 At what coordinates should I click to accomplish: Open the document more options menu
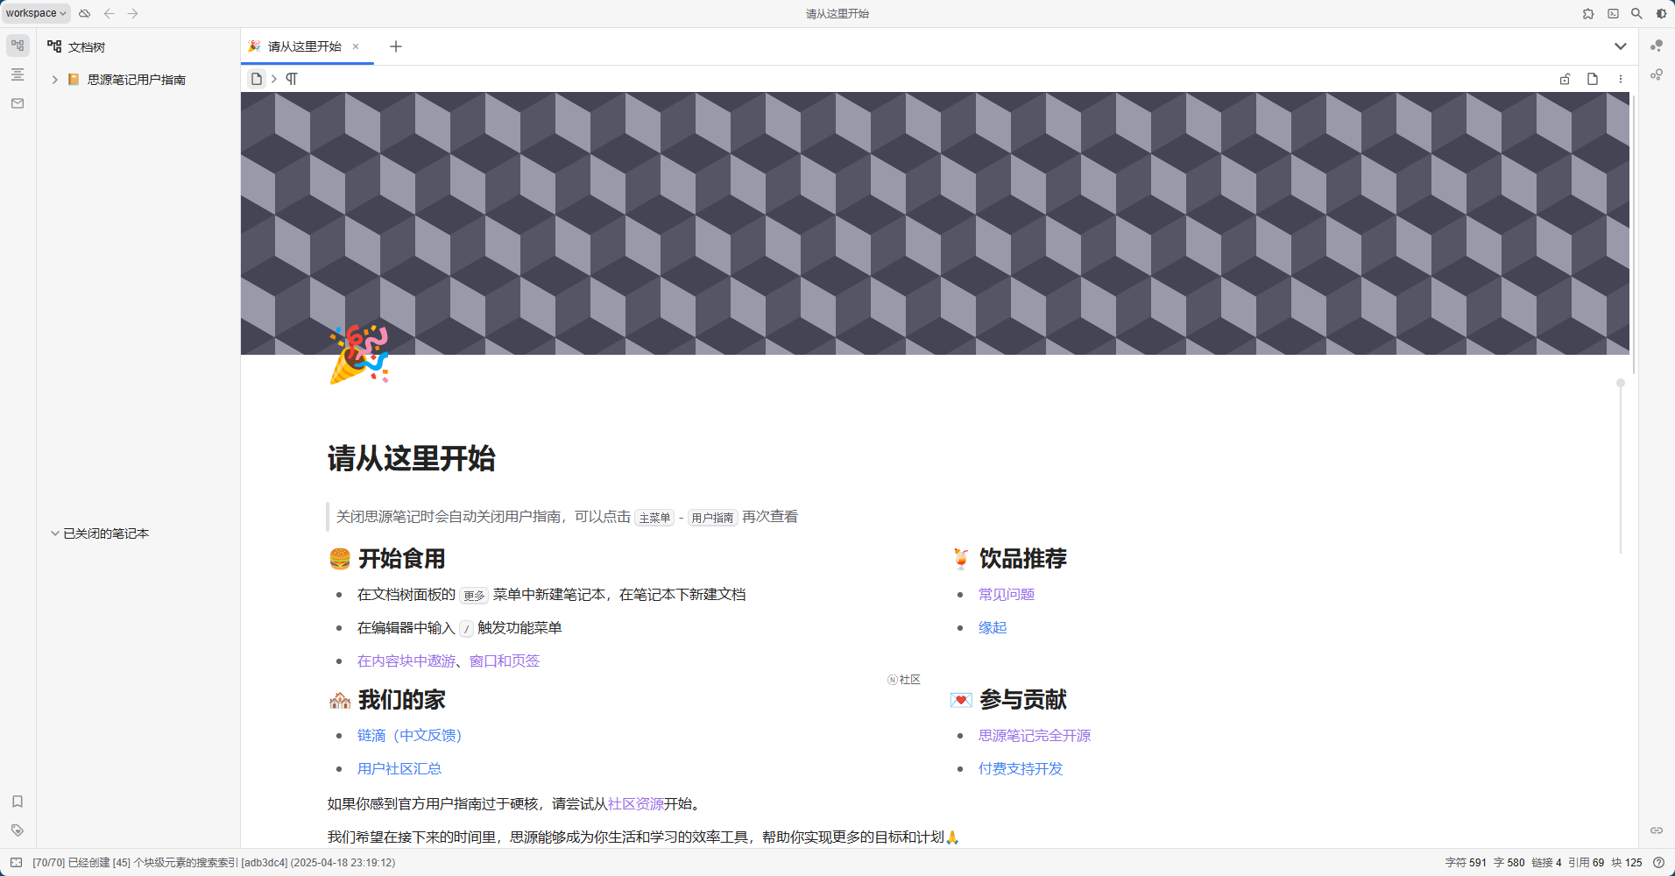[1621, 79]
